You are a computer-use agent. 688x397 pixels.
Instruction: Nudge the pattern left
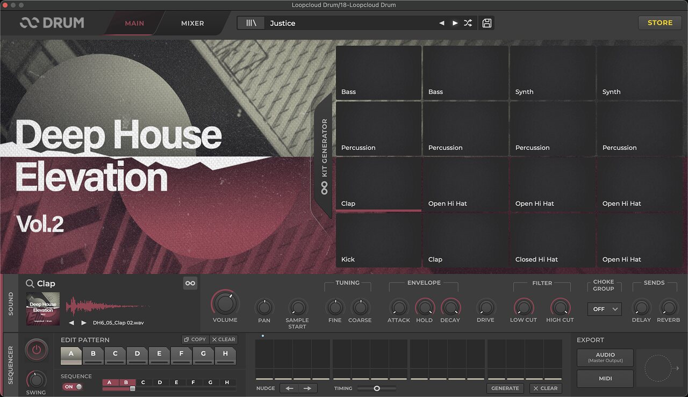tap(289, 388)
